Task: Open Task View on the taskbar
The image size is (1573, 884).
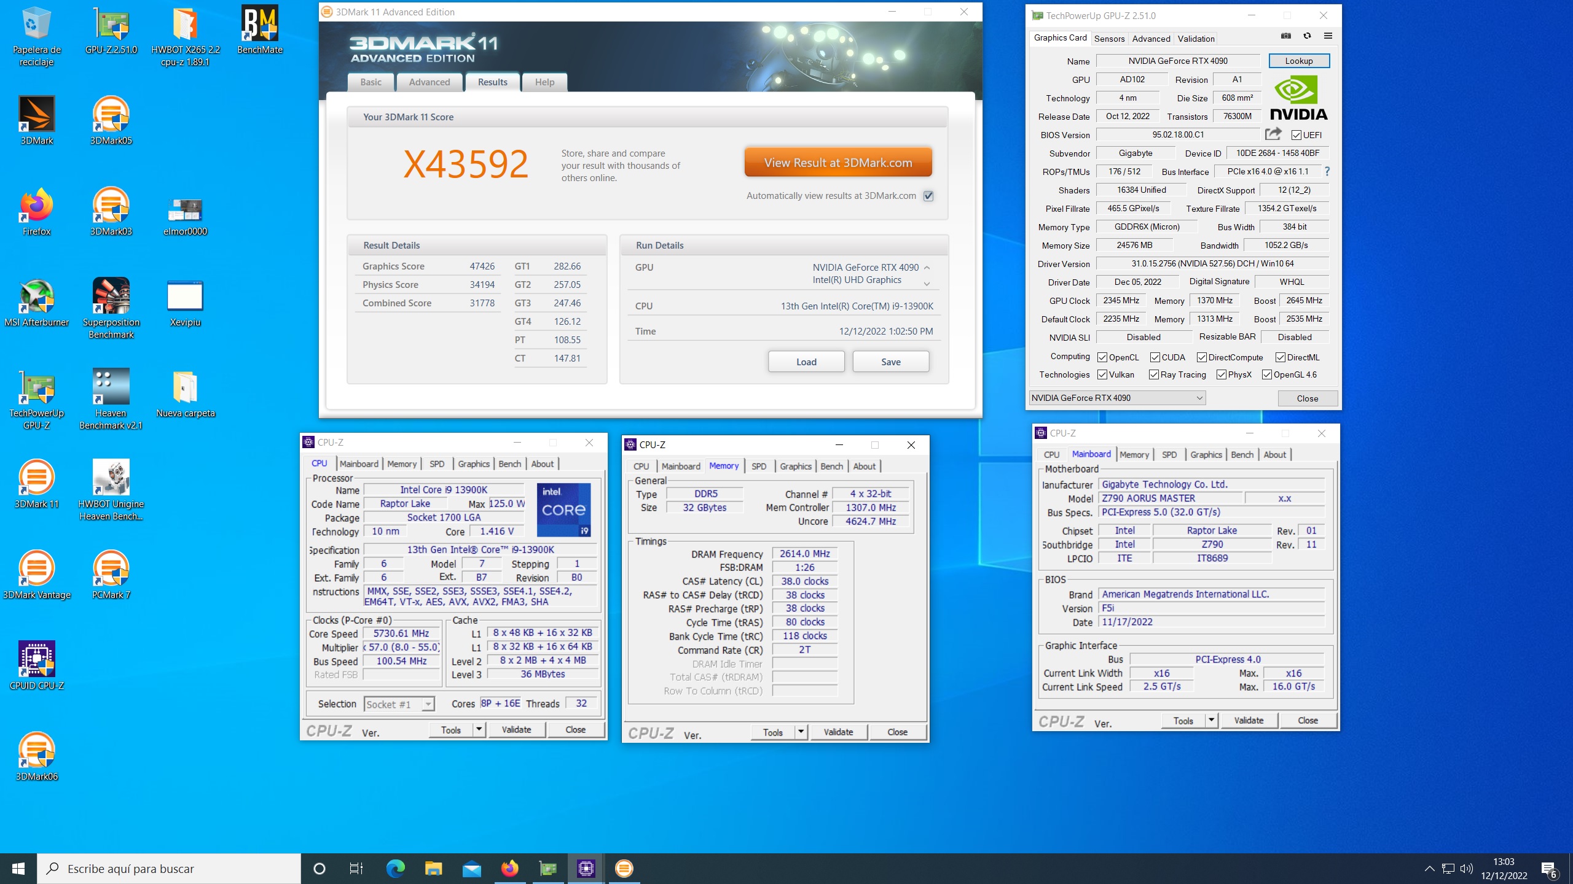Action: click(x=356, y=868)
